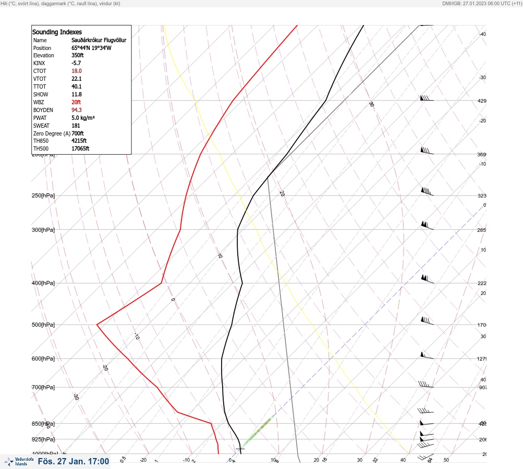Click the TTOT value 40.1
Viewport: 523px width, 469px height.
tap(76, 87)
